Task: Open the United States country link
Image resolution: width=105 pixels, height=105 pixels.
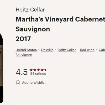Action: tap(26, 50)
